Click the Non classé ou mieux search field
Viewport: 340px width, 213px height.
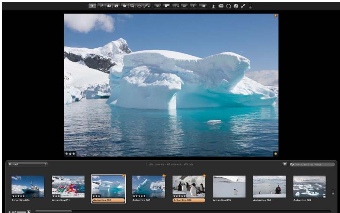(x=312, y=164)
